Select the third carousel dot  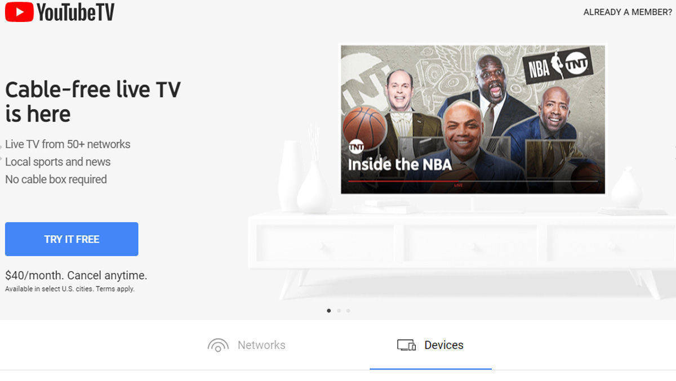348,311
